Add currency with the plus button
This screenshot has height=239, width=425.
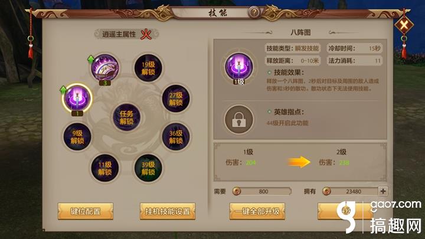[383, 191]
